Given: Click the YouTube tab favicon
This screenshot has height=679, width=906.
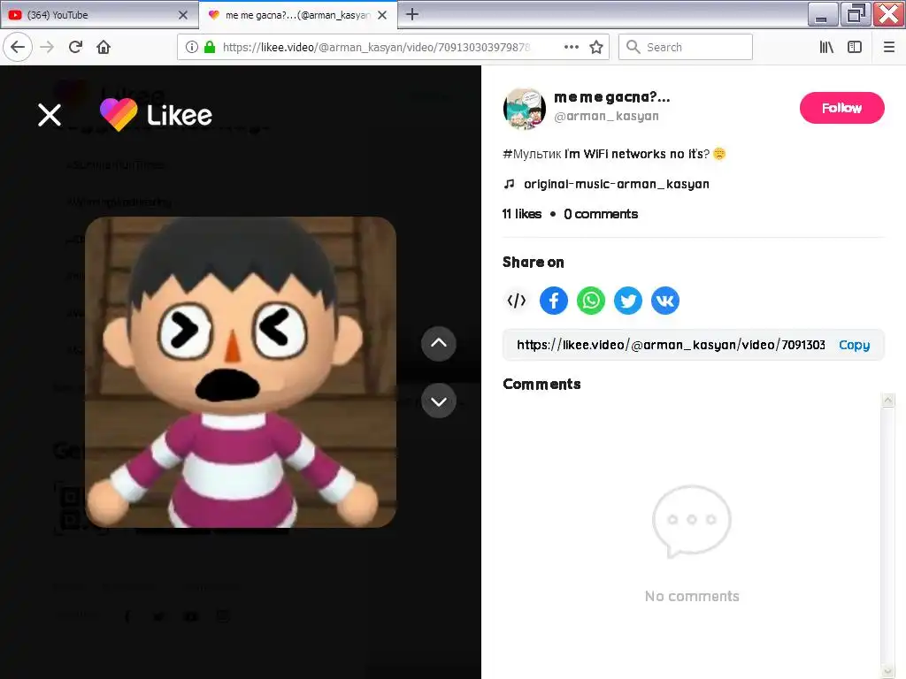Looking at the screenshot, I should (x=15, y=15).
